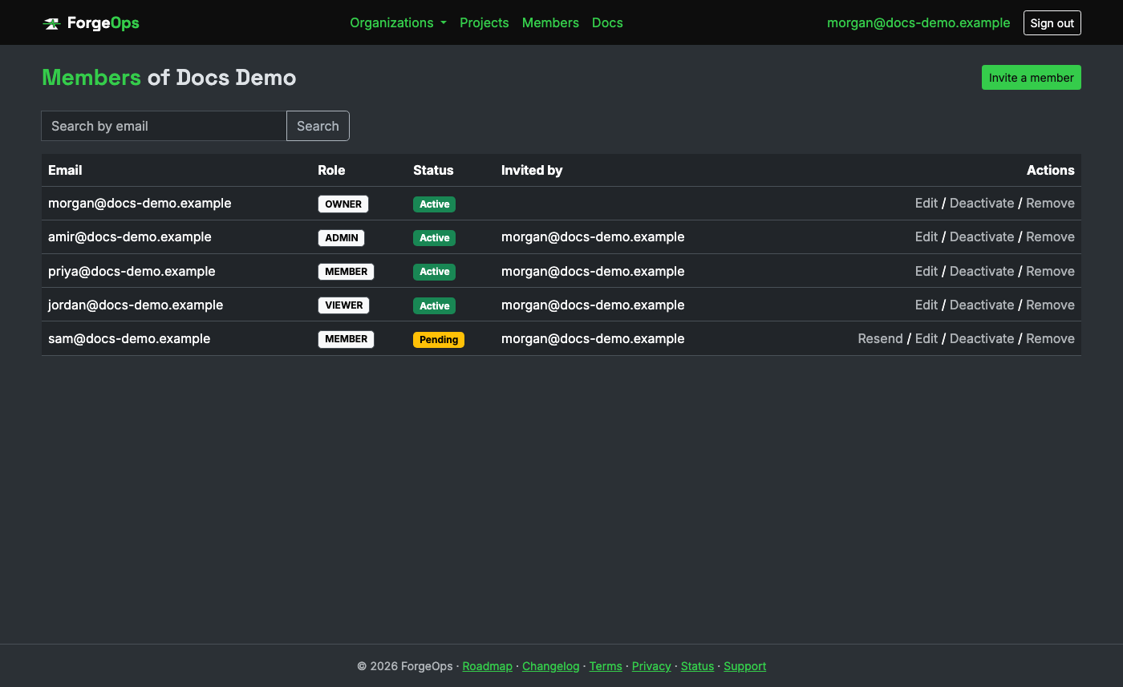The image size is (1123, 687).
Task: Open the Terms footer link
Action: [x=606, y=666]
